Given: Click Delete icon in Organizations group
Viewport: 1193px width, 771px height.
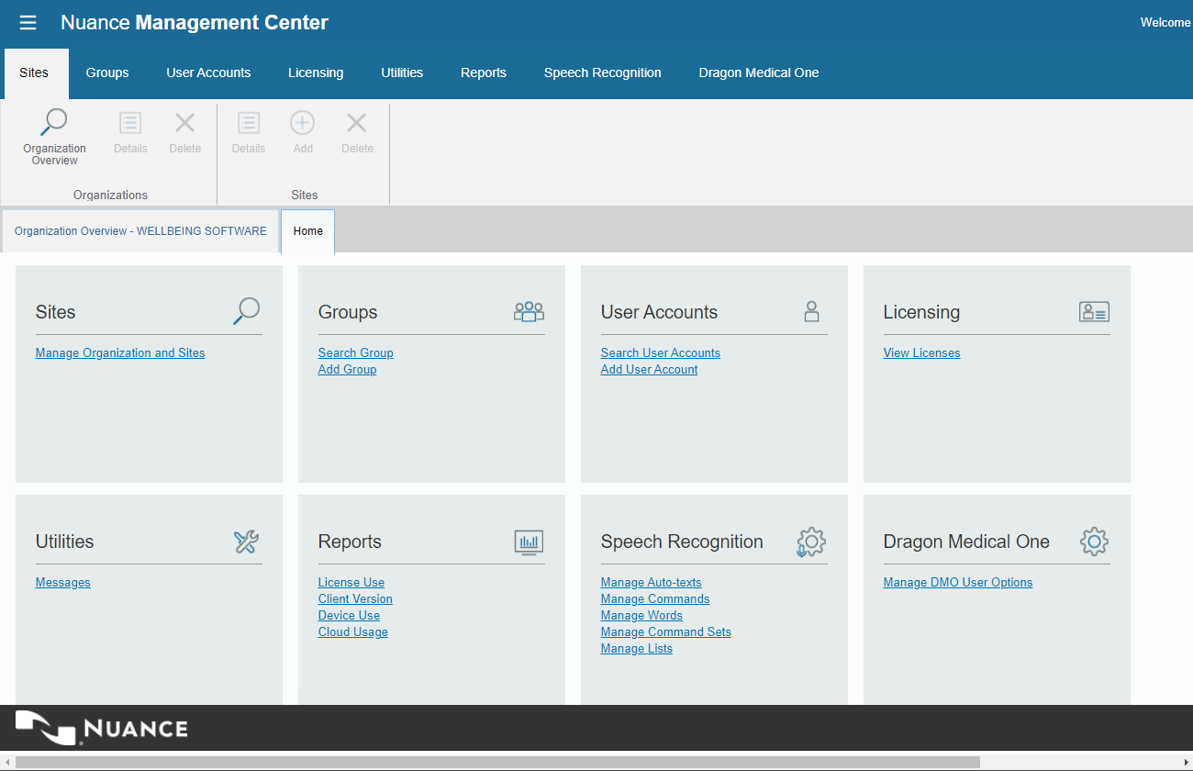Looking at the screenshot, I should [x=185, y=123].
